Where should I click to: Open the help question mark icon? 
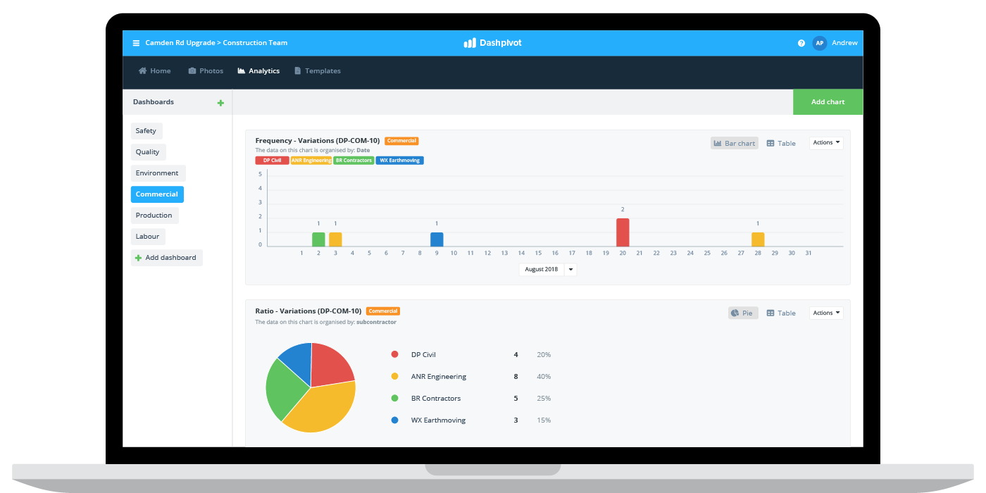click(x=801, y=43)
